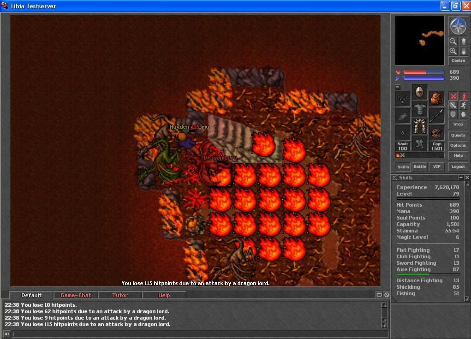The width and height of the screenshot is (471, 339).
Task: Open the Options dialog
Action: pyautogui.click(x=458, y=145)
